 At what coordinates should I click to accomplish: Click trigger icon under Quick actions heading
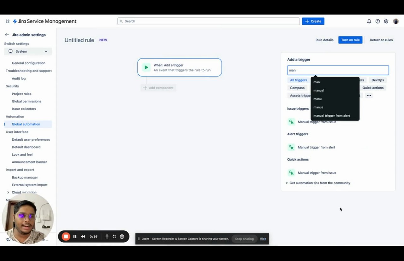click(291, 173)
